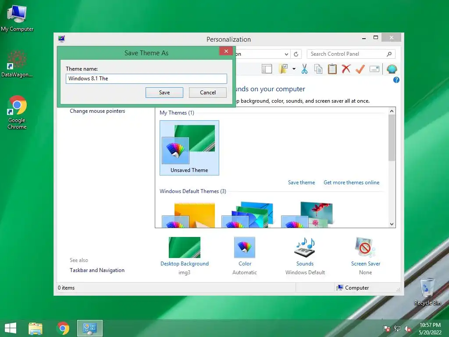Select the yellow Windows default theme
Viewport: 449px width, 337px height.
(189, 215)
